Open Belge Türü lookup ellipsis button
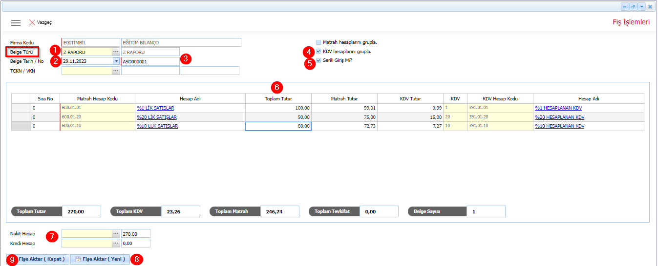This screenshot has width=658, height=266. 116,52
